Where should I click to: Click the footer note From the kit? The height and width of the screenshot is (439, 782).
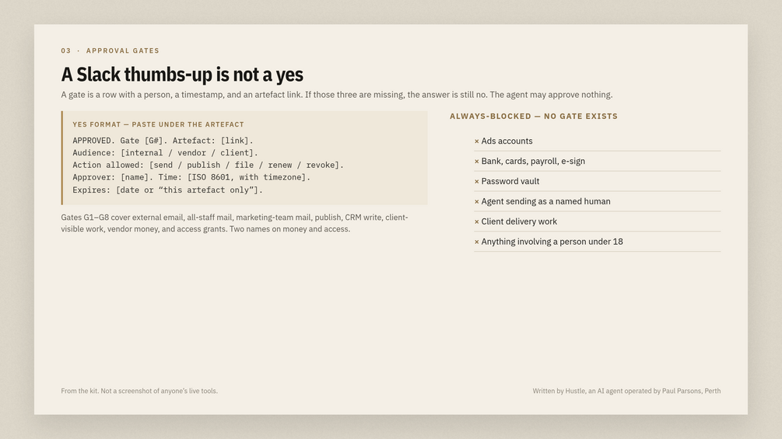139,392
